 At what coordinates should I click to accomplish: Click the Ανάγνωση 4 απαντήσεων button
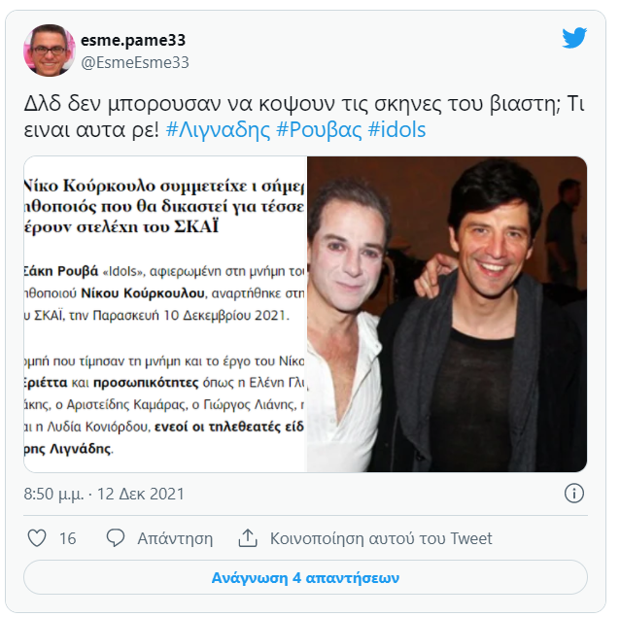click(x=305, y=577)
